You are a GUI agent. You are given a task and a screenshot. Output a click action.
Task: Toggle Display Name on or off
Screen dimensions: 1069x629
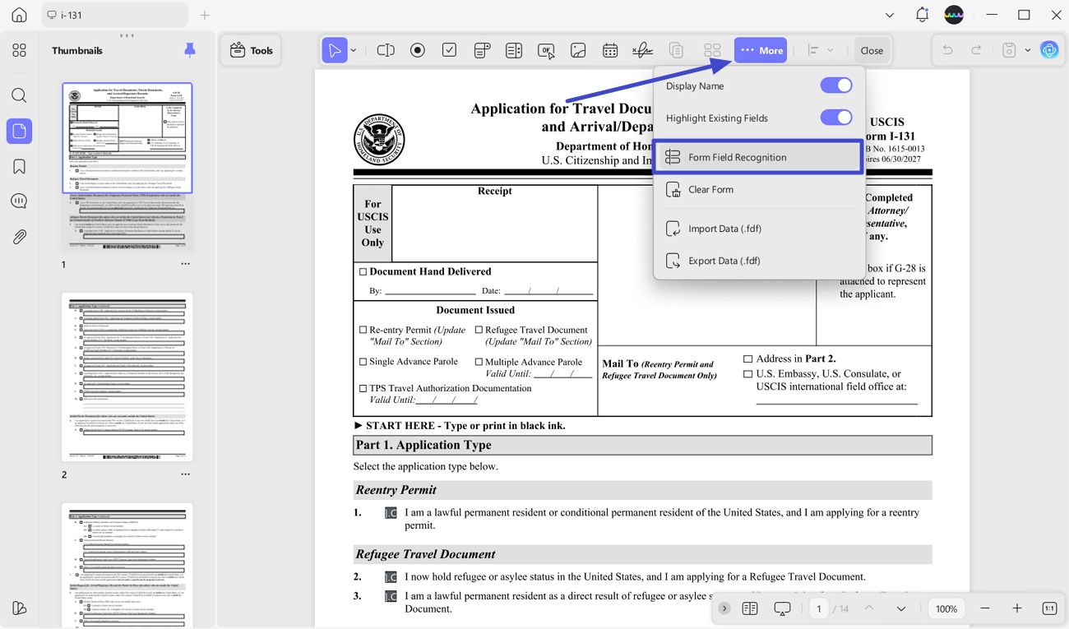(x=835, y=85)
